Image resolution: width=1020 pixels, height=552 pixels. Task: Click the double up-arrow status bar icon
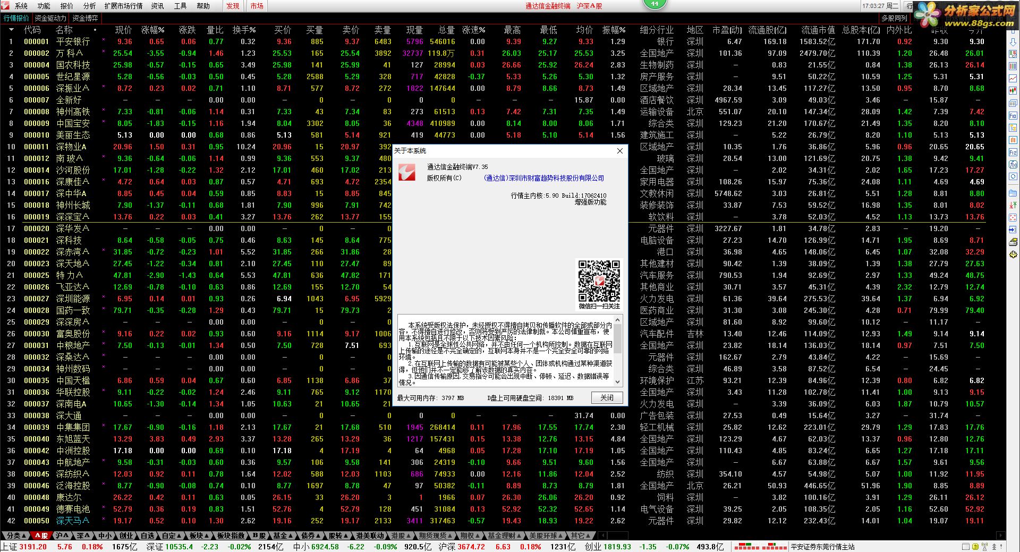tap(994, 547)
